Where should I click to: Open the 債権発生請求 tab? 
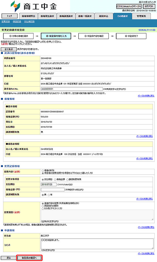click(47, 16)
